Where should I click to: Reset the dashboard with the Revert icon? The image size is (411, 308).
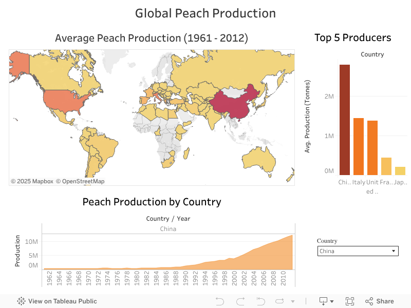tap(260, 301)
